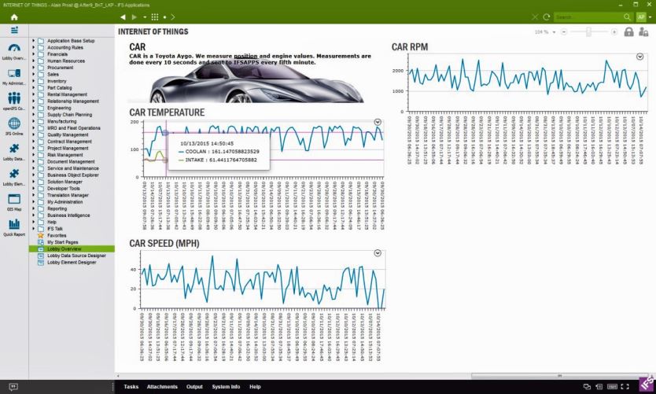The height and width of the screenshot is (394, 656).
Task: Click into the Search field
Action: (588, 17)
